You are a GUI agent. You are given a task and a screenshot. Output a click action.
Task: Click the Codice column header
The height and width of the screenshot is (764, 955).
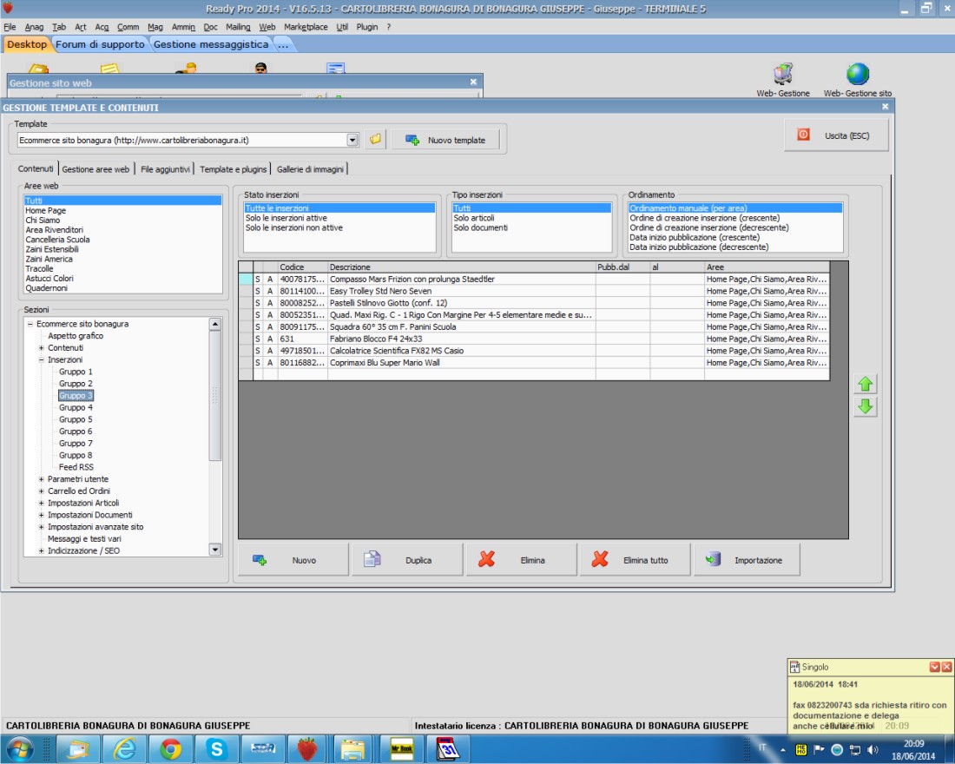pos(303,267)
